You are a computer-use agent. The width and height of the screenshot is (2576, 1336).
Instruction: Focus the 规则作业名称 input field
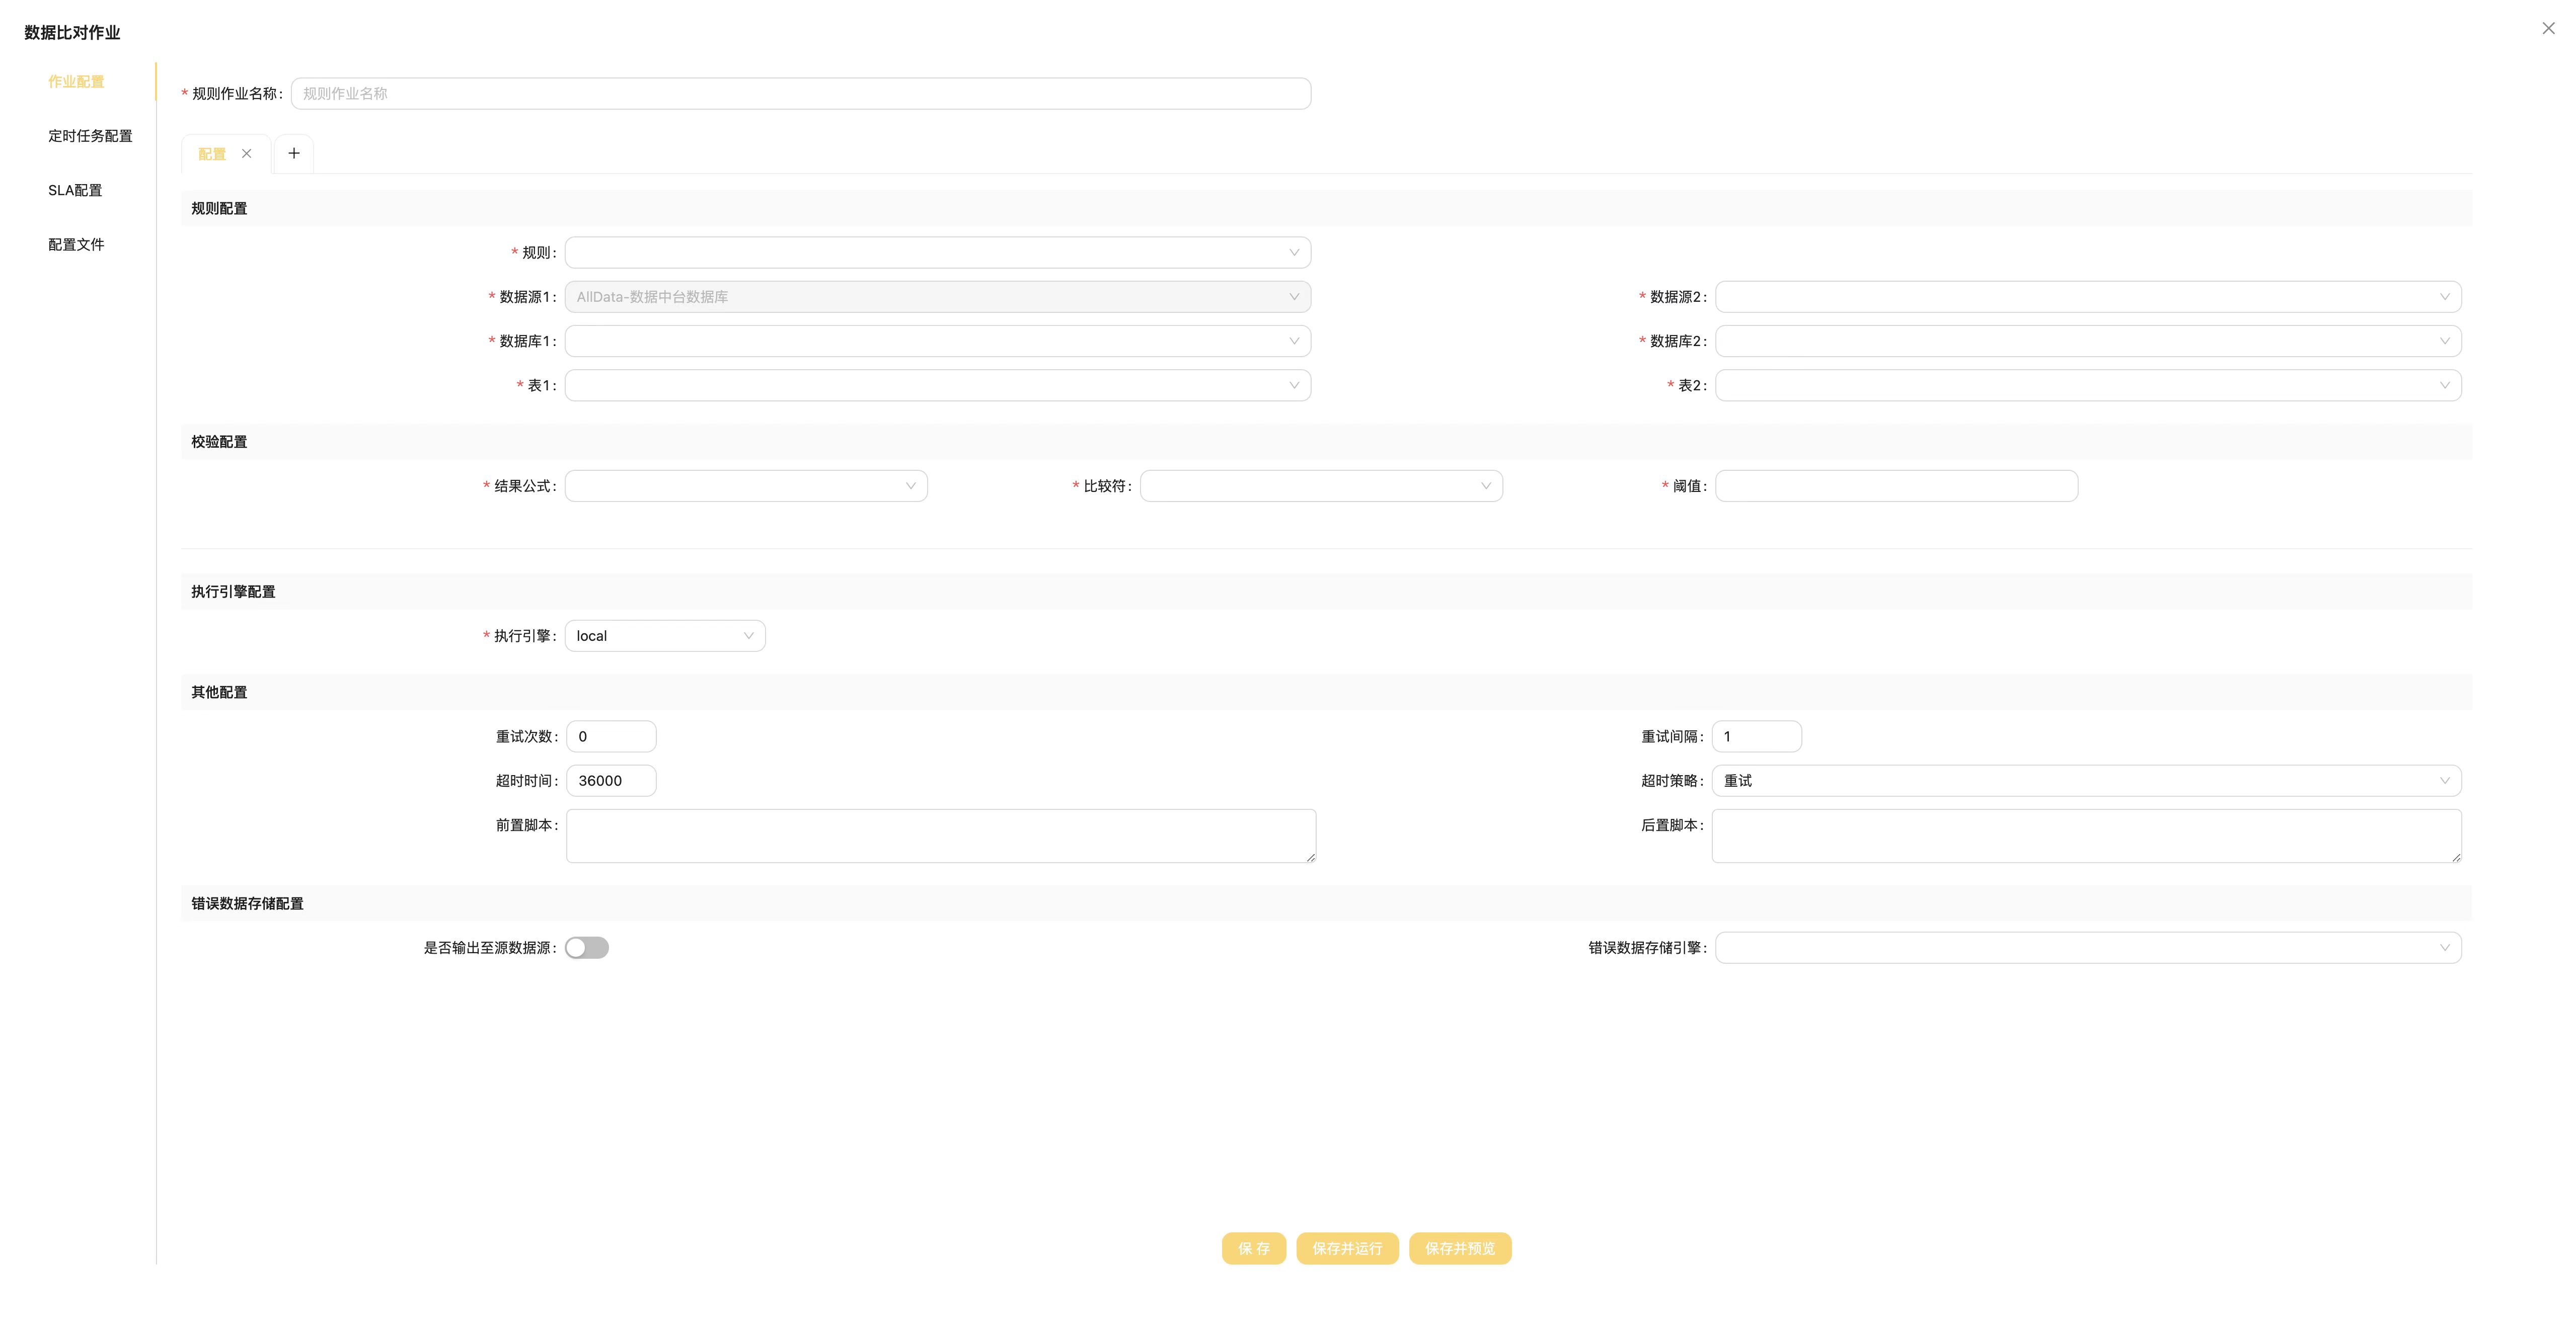[800, 94]
